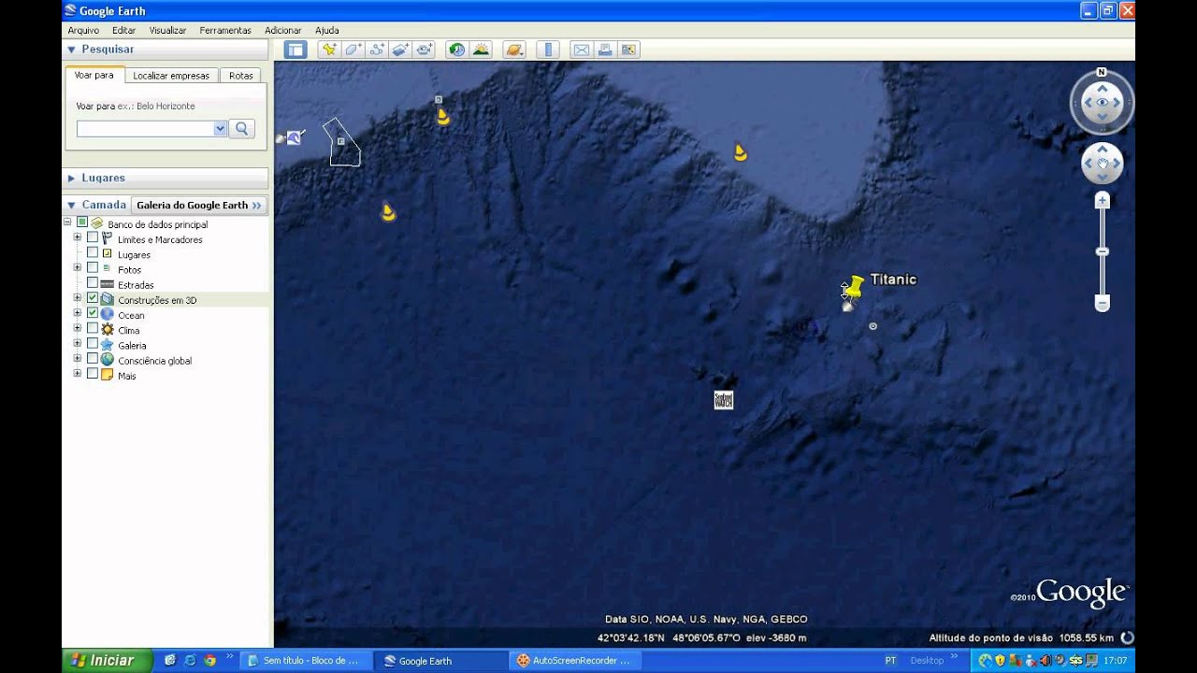The image size is (1197, 673).
Task: Toggle Banco de dados principal checkbox
Action: pyautogui.click(x=82, y=222)
